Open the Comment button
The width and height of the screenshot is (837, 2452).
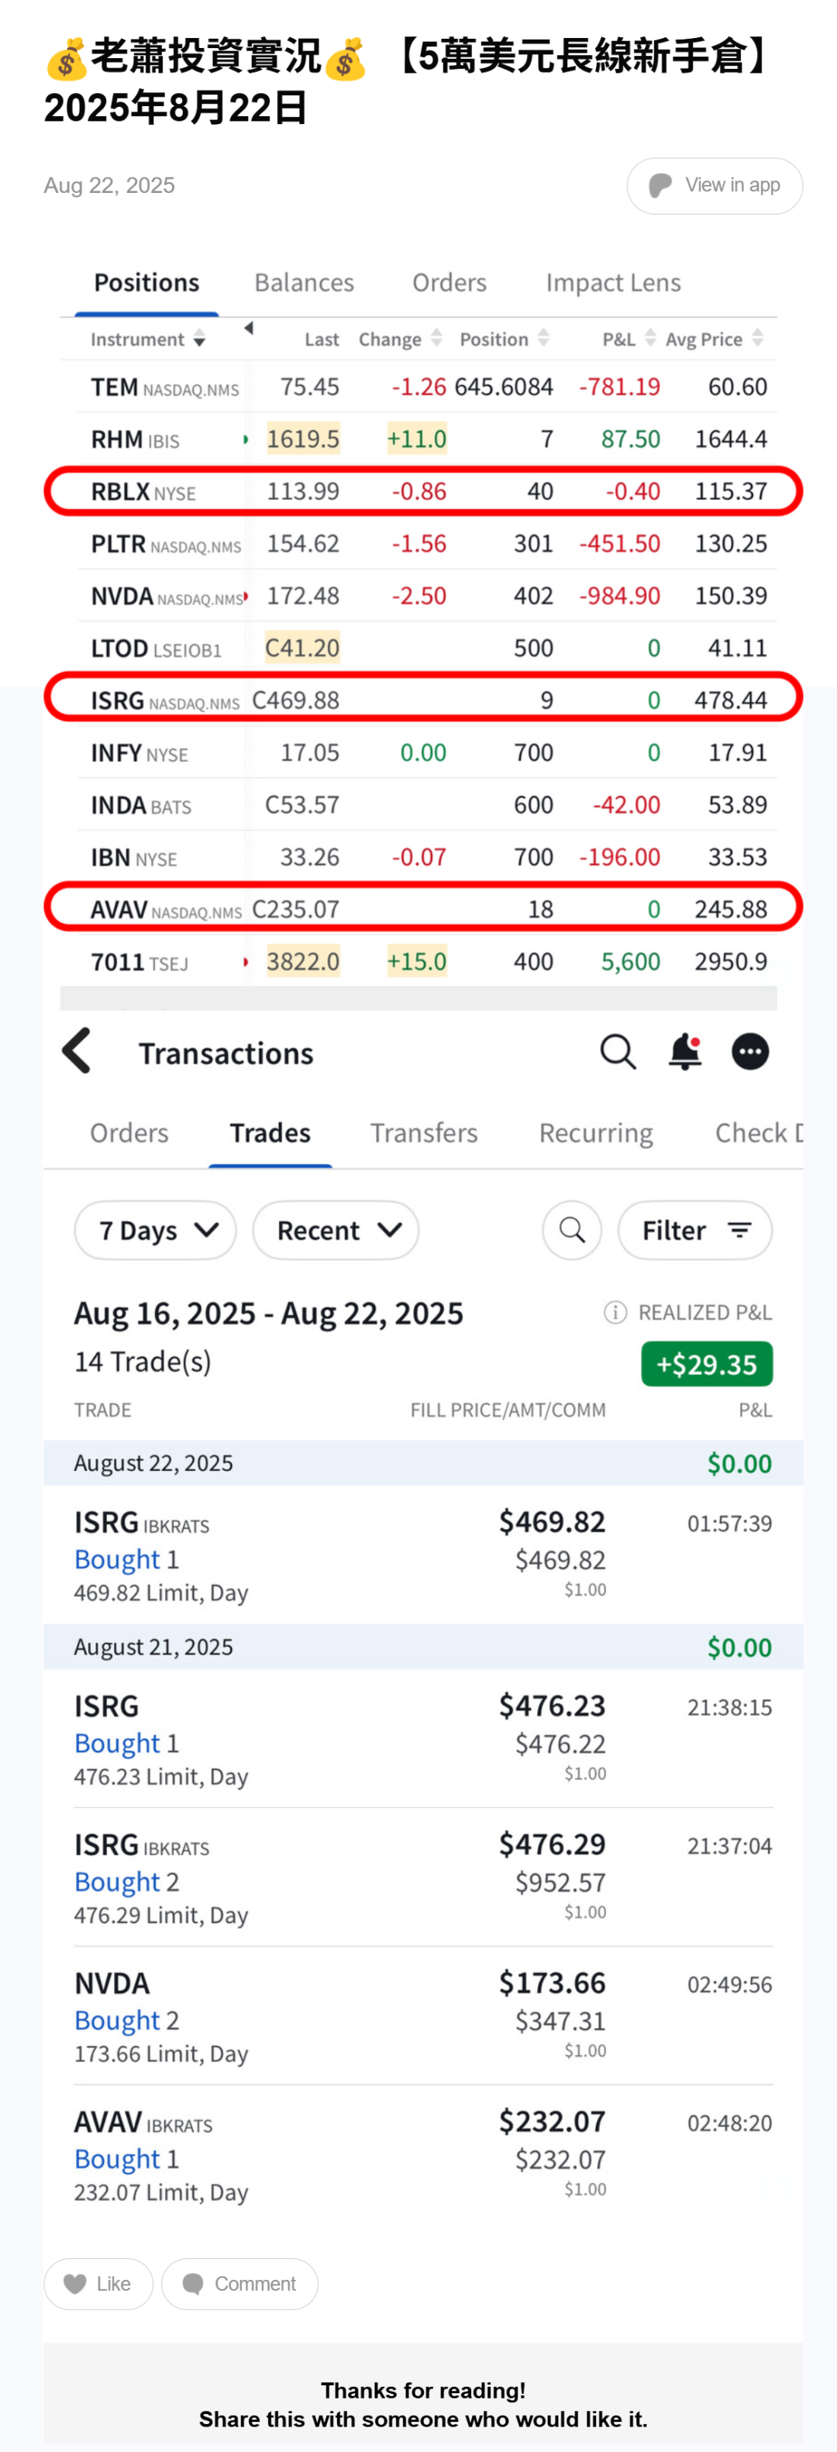click(239, 2284)
